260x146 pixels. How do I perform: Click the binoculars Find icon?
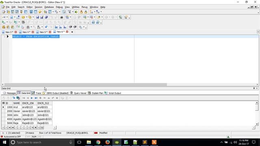pos(28,27)
